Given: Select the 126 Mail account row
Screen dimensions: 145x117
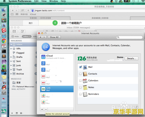Looking at the screenshot, I should [57, 89].
